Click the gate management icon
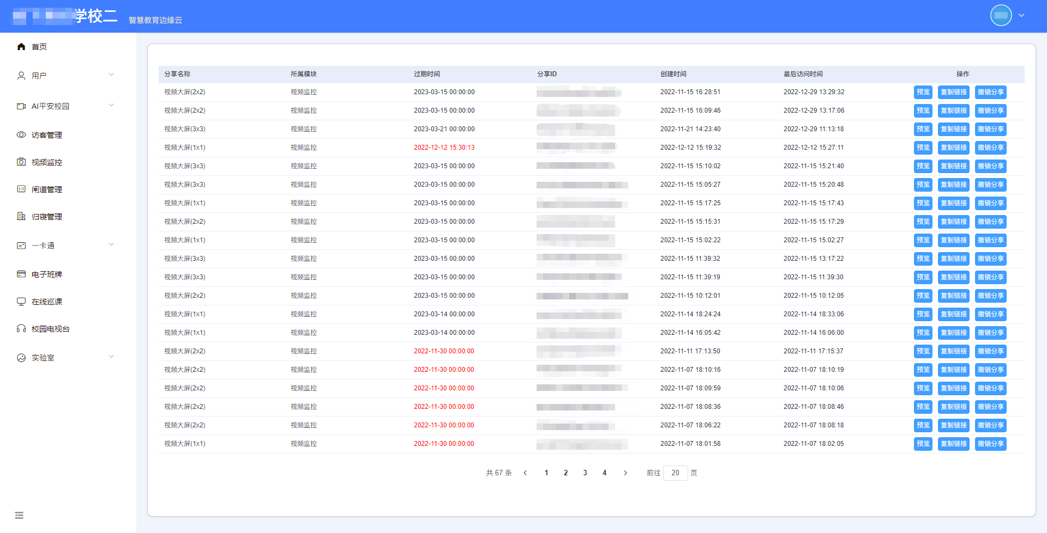This screenshot has width=1047, height=533. pos(21,189)
